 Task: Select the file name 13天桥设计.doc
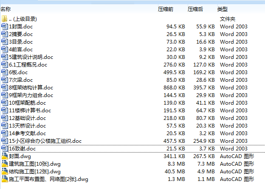(x=27, y=125)
